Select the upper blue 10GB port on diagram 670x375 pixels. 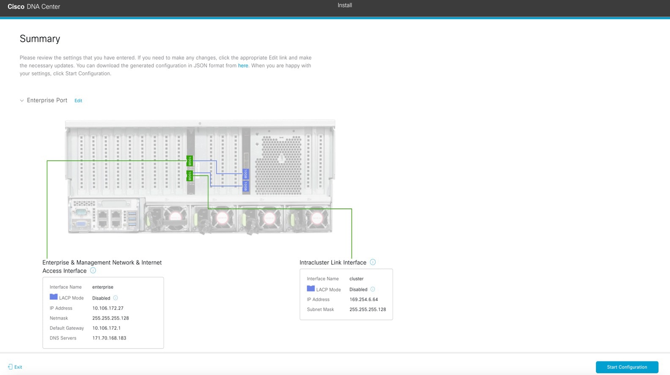point(245,174)
